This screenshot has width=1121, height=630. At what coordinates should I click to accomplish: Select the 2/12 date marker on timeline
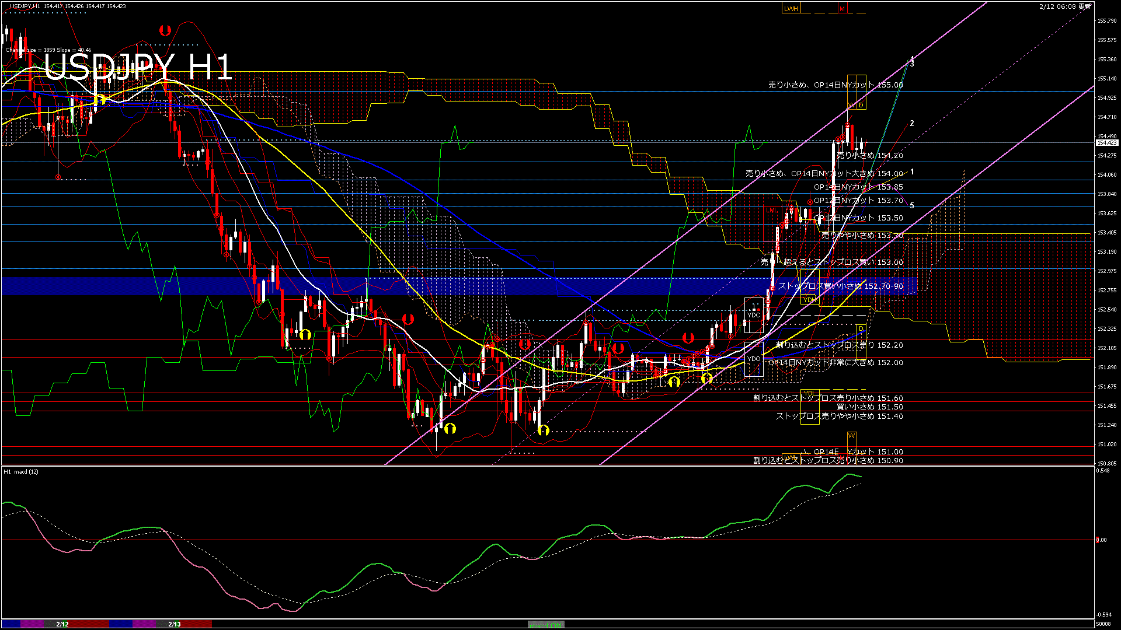coord(62,624)
